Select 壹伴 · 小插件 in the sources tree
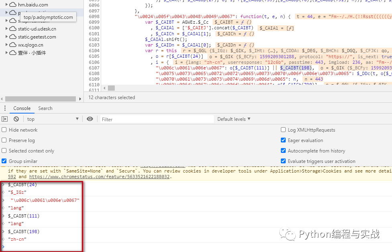This screenshot has height=252, width=392. click(x=32, y=53)
